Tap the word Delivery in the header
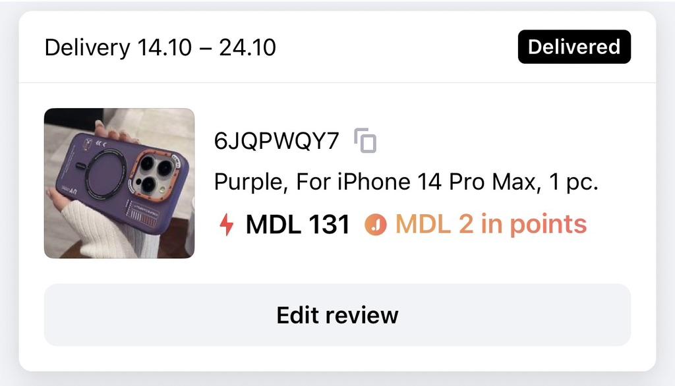 coord(88,47)
